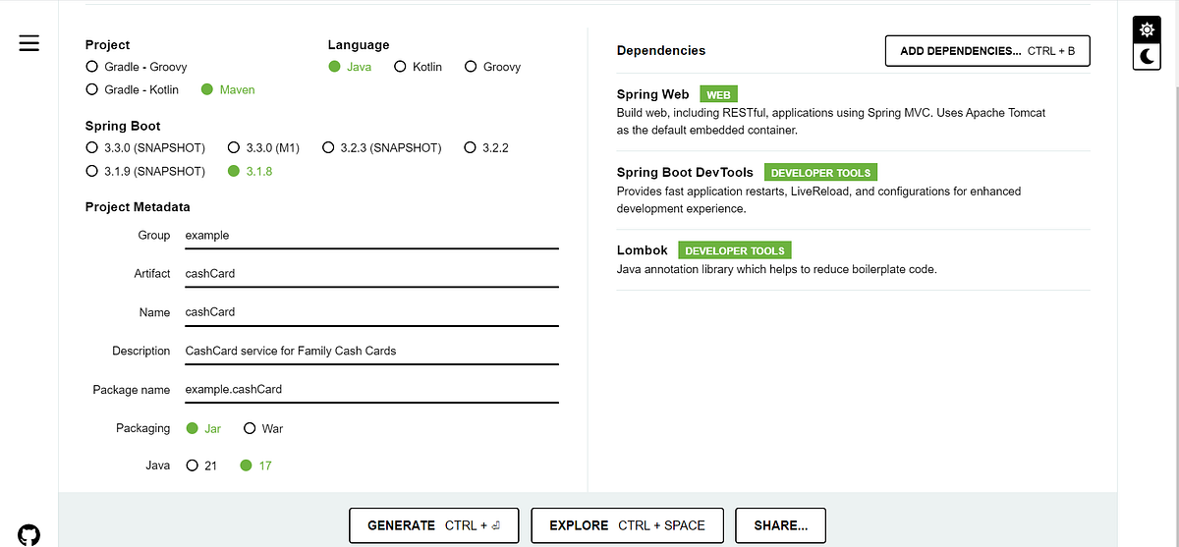
Task: Click the Add Dependencies button
Action: click(987, 51)
